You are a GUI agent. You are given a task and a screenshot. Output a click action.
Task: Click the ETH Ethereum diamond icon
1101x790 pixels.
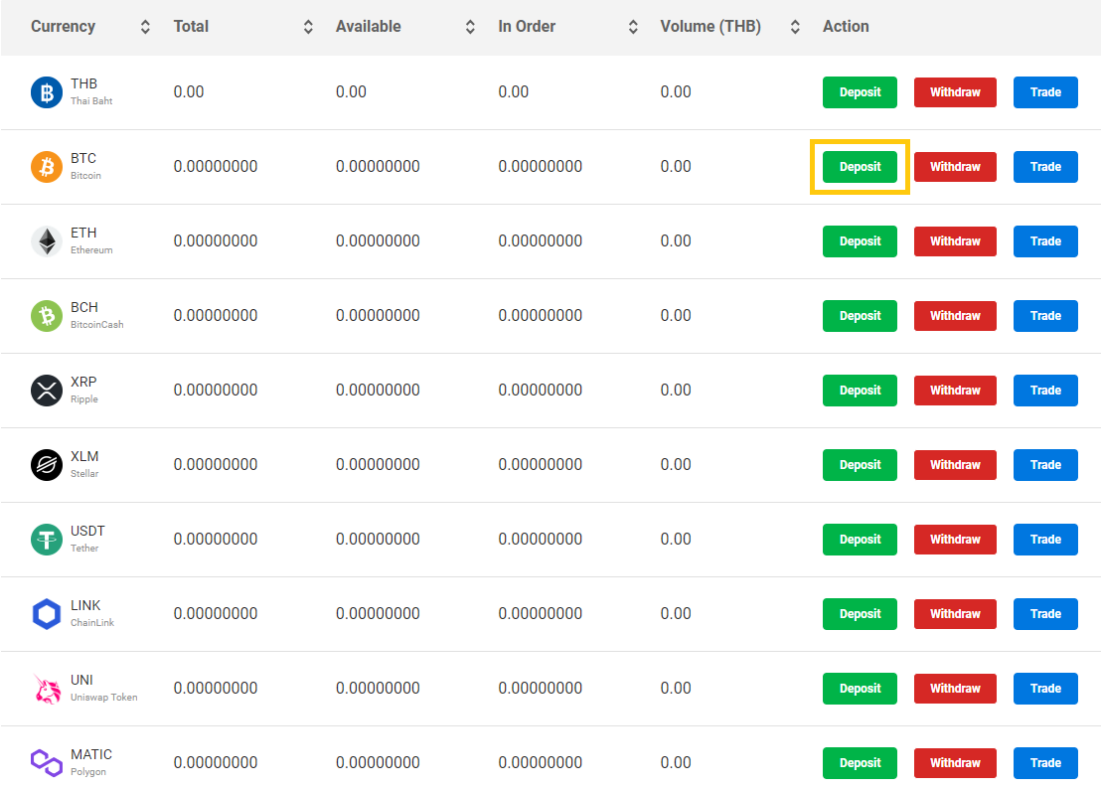(47, 241)
